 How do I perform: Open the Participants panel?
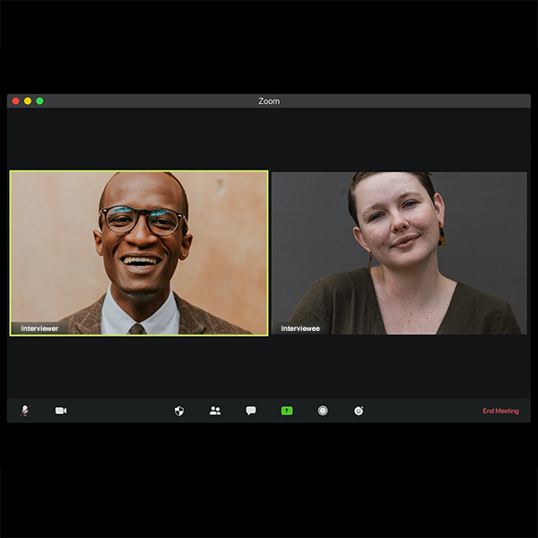tap(215, 411)
